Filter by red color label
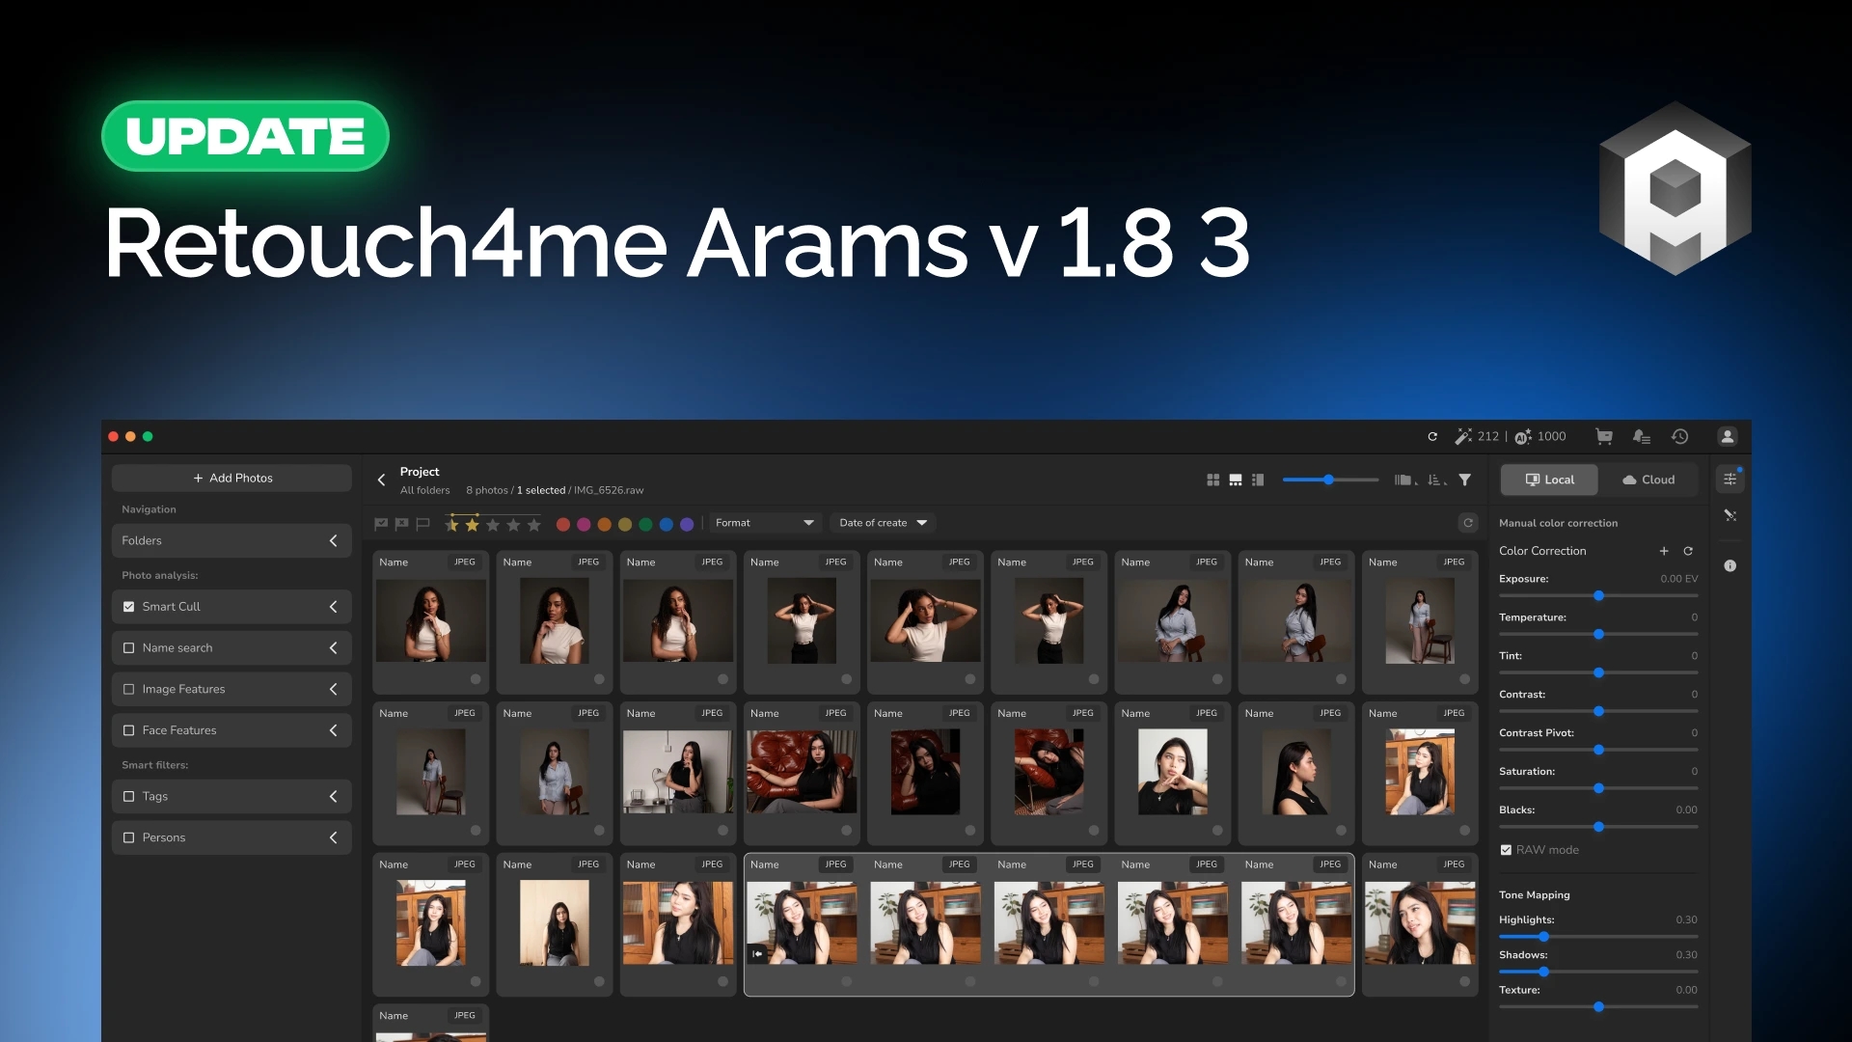This screenshot has width=1852, height=1042. [563, 525]
